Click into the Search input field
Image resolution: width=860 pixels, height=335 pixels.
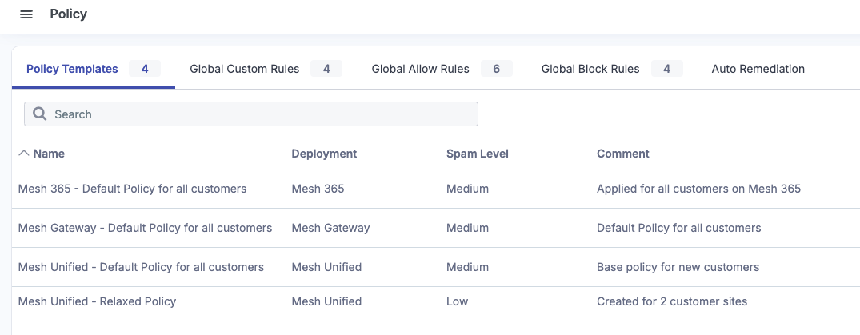pos(256,114)
